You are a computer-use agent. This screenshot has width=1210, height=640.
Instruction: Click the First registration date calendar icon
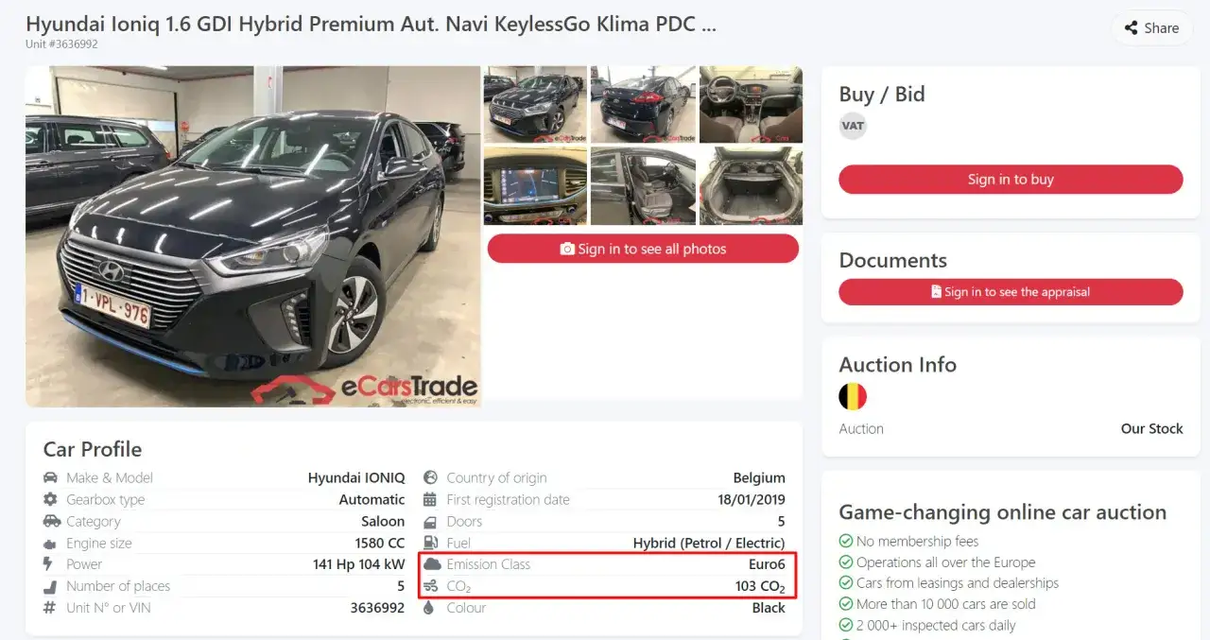pyautogui.click(x=430, y=499)
